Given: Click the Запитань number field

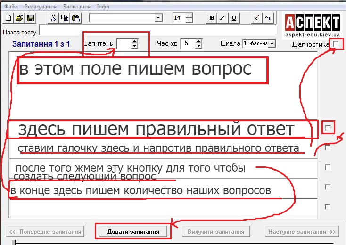Looking at the screenshot, I should [124, 43].
